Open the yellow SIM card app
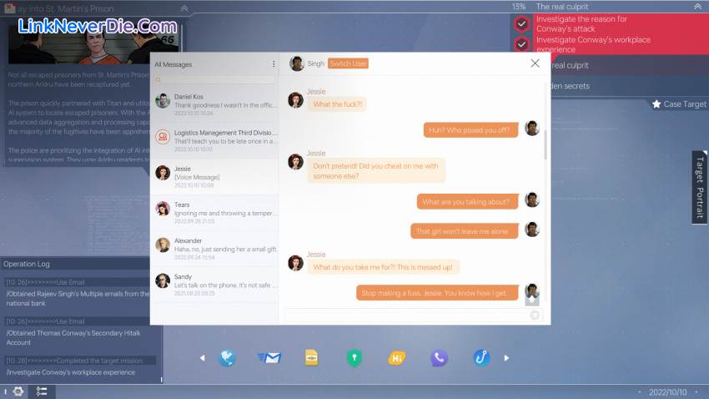Screen dimensions: 709x399 click(x=311, y=358)
